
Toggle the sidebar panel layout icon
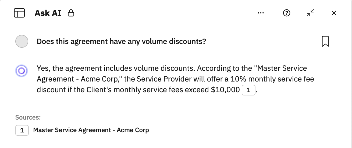(x=19, y=13)
